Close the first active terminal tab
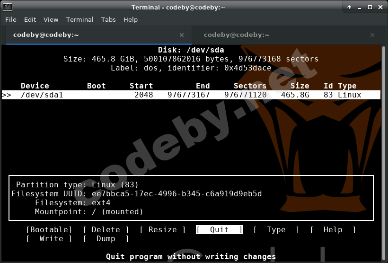388x263 pixels. (182, 35)
